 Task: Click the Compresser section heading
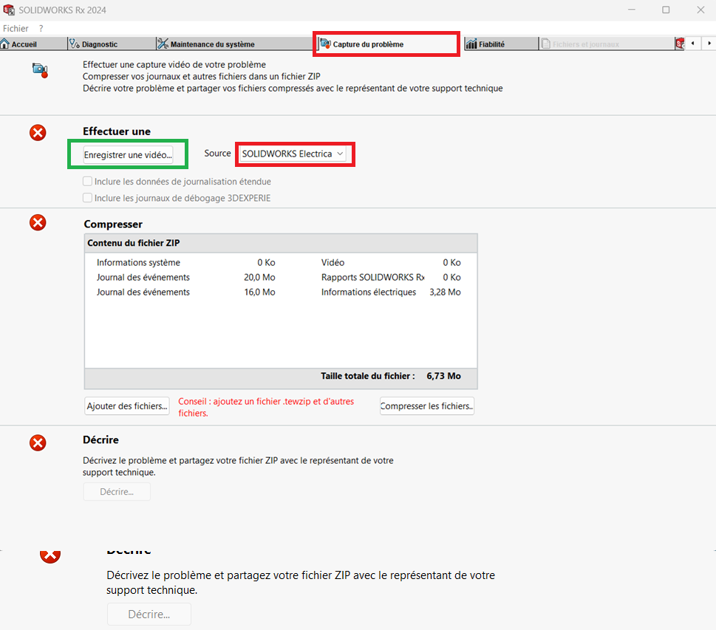pyautogui.click(x=113, y=224)
